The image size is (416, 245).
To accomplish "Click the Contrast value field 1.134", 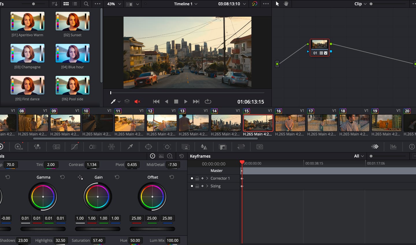I will click(92, 165).
